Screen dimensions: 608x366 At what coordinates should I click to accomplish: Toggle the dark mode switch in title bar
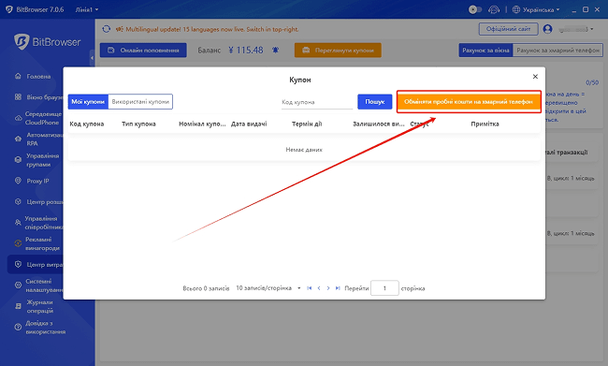click(x=475, y=9)
